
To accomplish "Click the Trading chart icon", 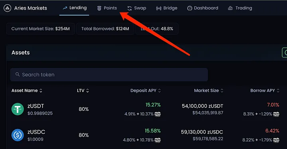I will [230, 8].
